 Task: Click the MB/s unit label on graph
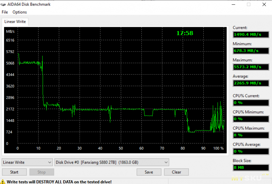[x=10, y=32]
